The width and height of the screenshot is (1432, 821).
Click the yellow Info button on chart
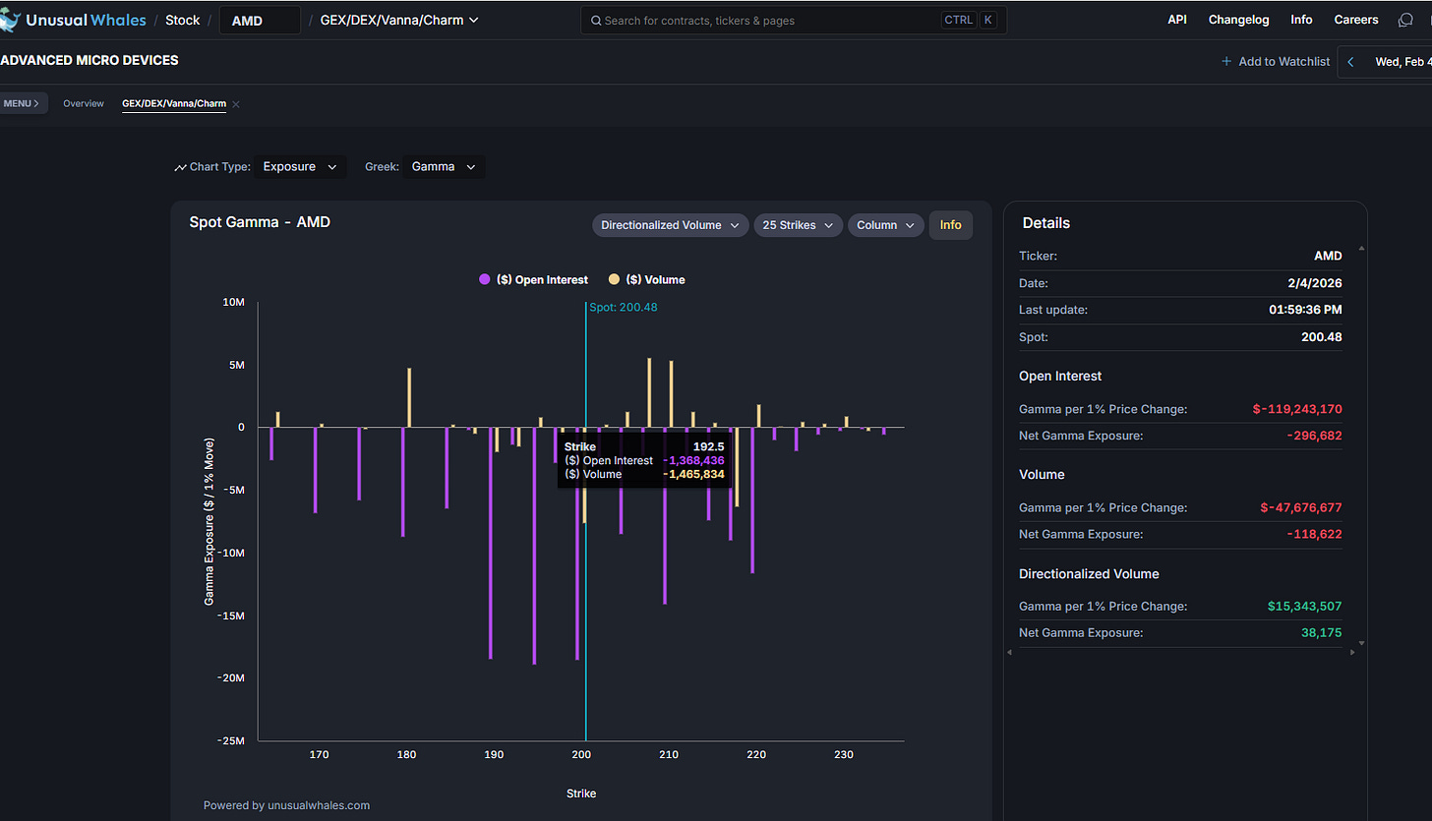(951, 225)
